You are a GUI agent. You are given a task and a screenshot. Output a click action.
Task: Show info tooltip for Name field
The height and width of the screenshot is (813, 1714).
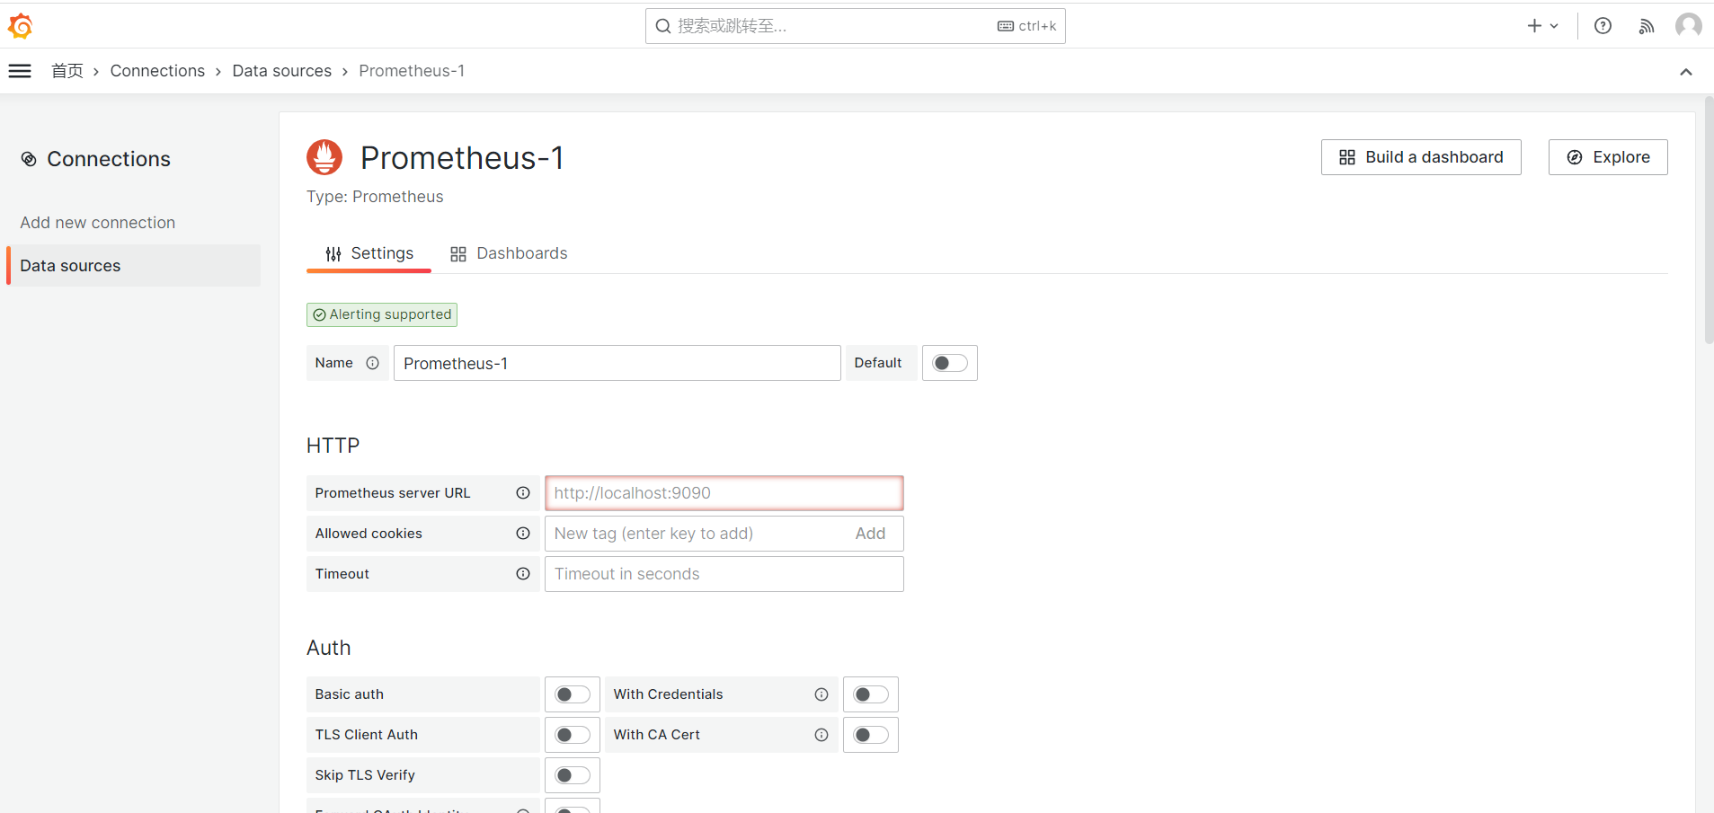point(372,363)
